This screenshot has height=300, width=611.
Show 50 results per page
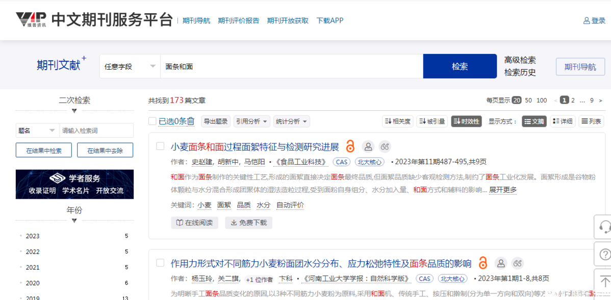528,100
